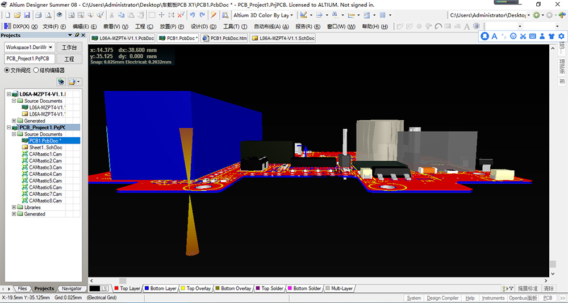Click the place string letter A icon
568x303 pixels.
467,27
